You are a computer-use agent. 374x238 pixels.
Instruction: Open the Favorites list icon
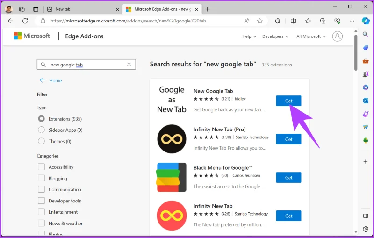tap(308, 21)
